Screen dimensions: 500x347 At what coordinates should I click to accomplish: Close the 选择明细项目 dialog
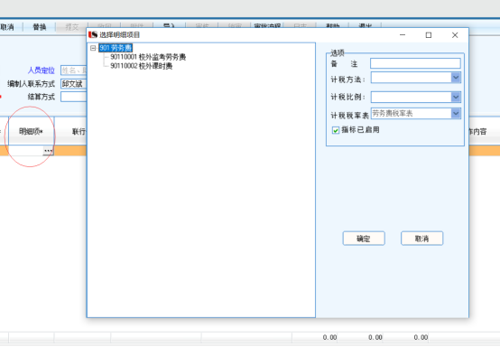click(455, 35)
